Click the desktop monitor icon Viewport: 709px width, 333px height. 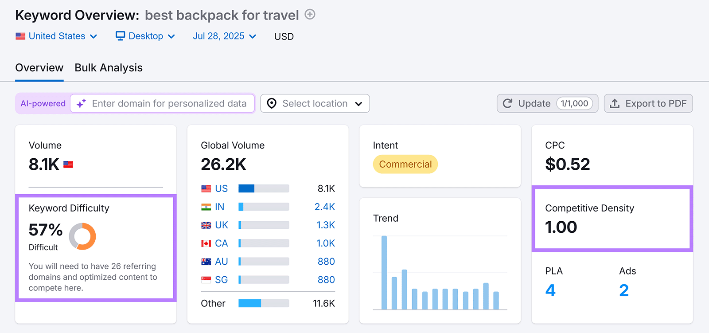pos(120,36)
